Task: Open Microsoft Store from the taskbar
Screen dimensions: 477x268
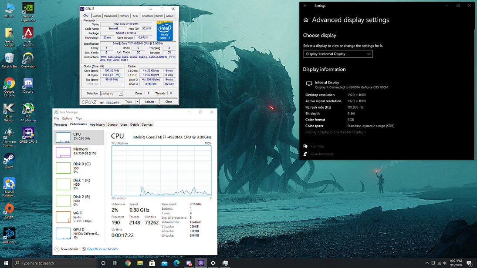Action: coord(152,263)
